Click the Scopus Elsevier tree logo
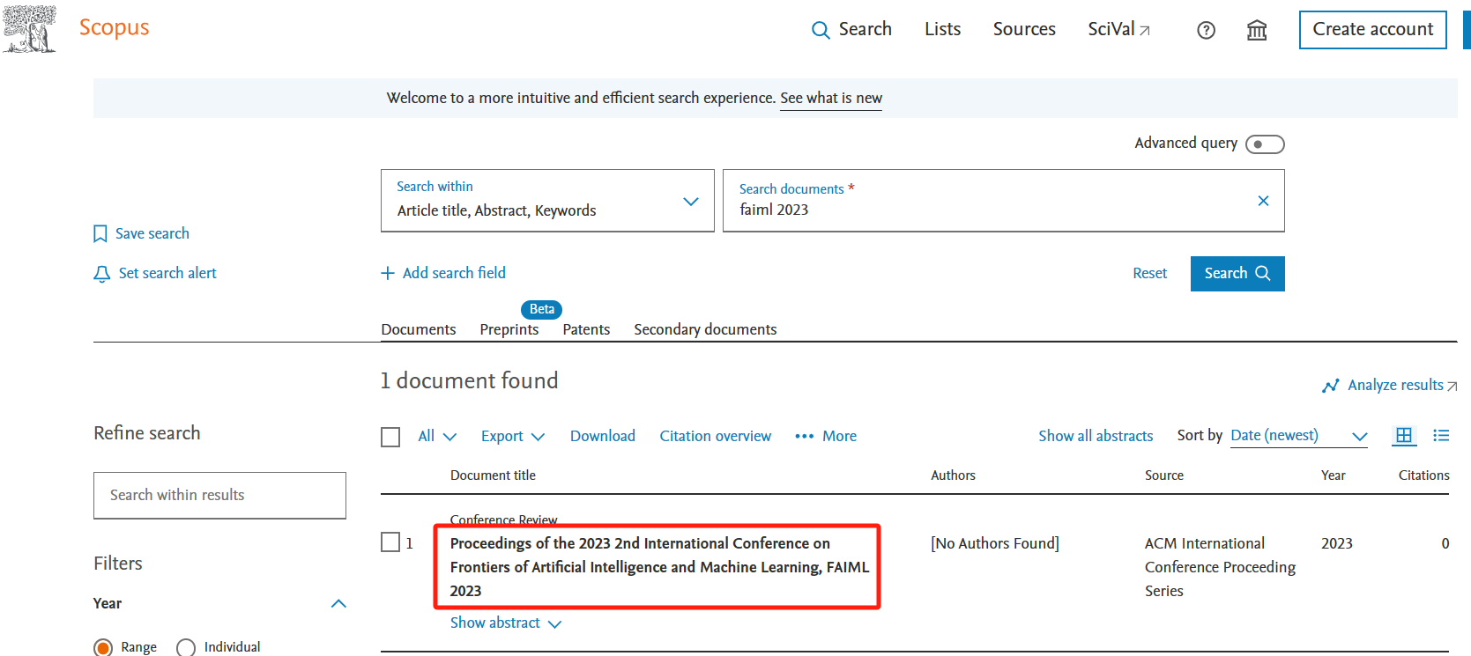The height and width of the screenshot is (656, 1471). (30, 29)
